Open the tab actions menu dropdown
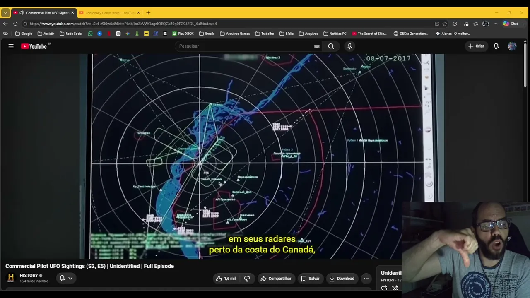 5,13
